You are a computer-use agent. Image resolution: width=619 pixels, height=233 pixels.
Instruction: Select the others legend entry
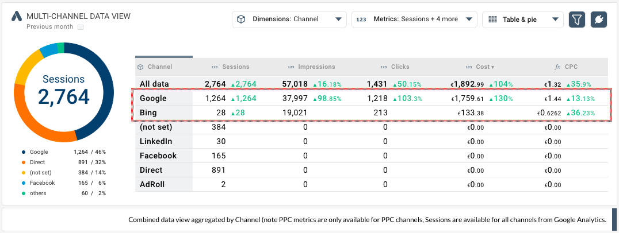[63, 193]
